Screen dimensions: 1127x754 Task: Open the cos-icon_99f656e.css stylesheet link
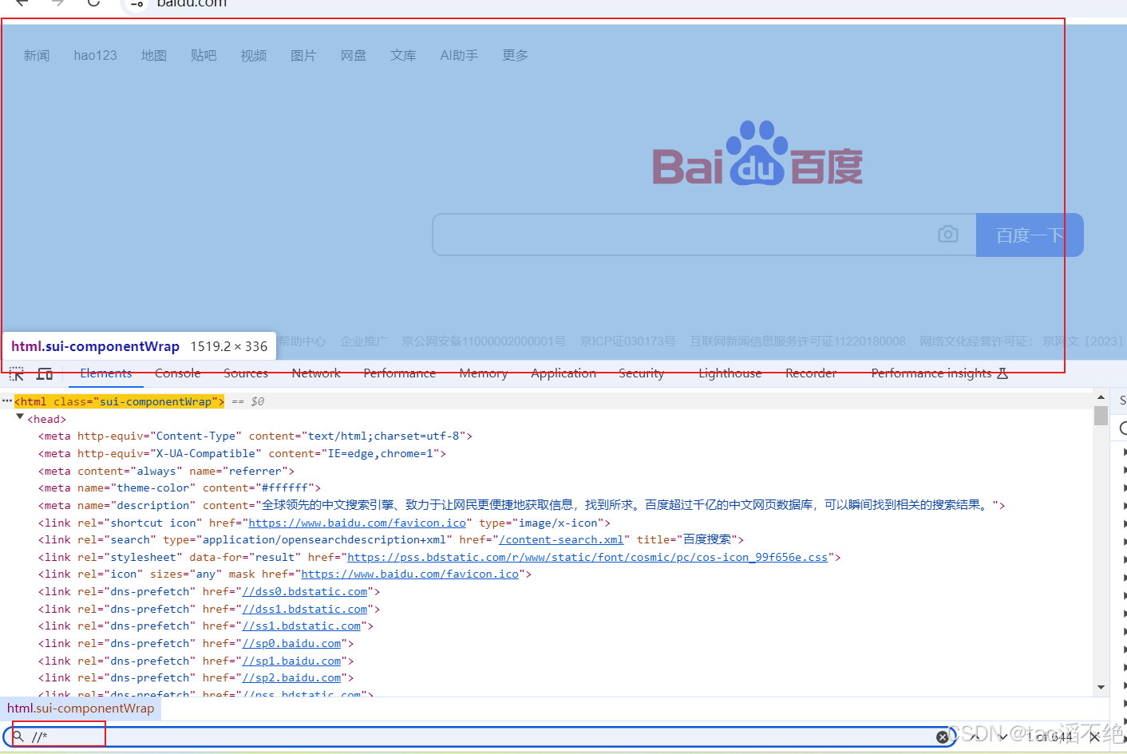587,558
